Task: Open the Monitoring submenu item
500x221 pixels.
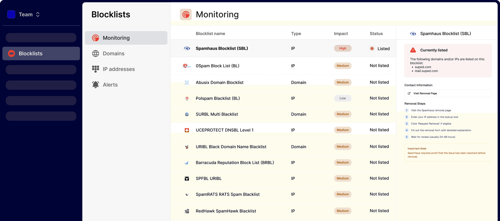Action: click(126, 38)
